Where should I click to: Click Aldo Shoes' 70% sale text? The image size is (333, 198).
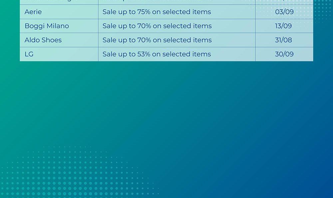click(x=157, y=40)
